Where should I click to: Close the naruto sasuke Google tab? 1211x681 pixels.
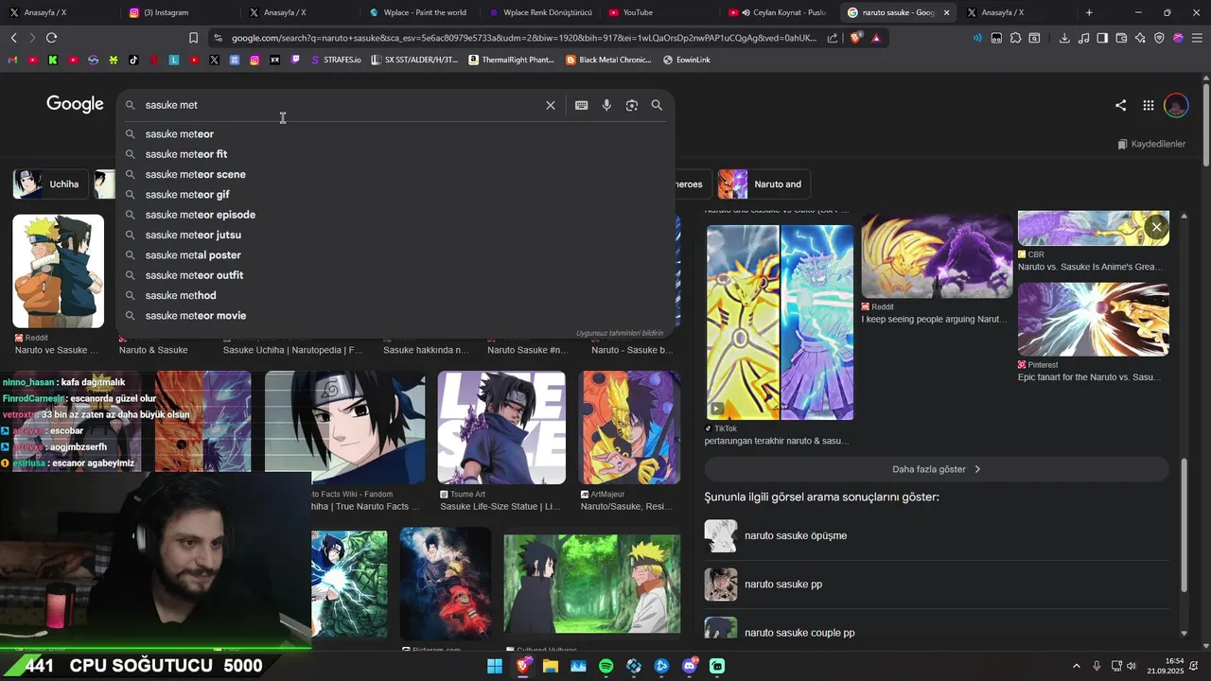point(946,12)
